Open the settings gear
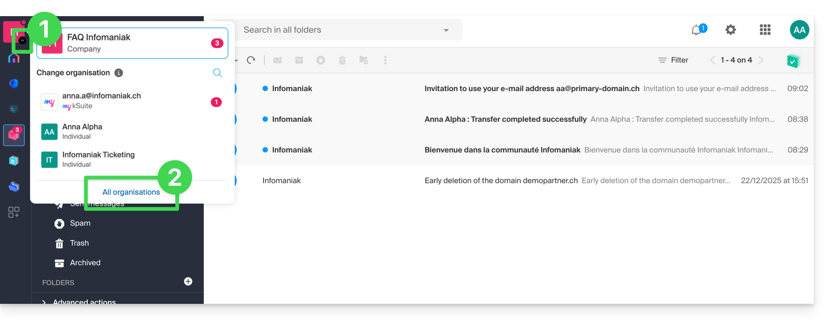The width and height of the screenshot is (830, 320). 730,30
